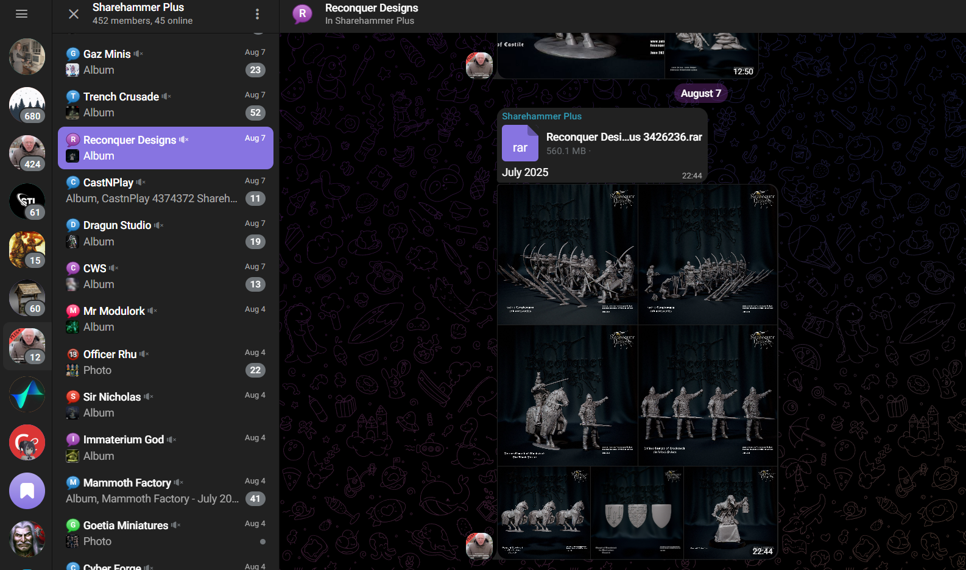Click the "452 members, 45 online" subtitle
The height and width of the screenshot is (570, 966).
tap(143, 21)
